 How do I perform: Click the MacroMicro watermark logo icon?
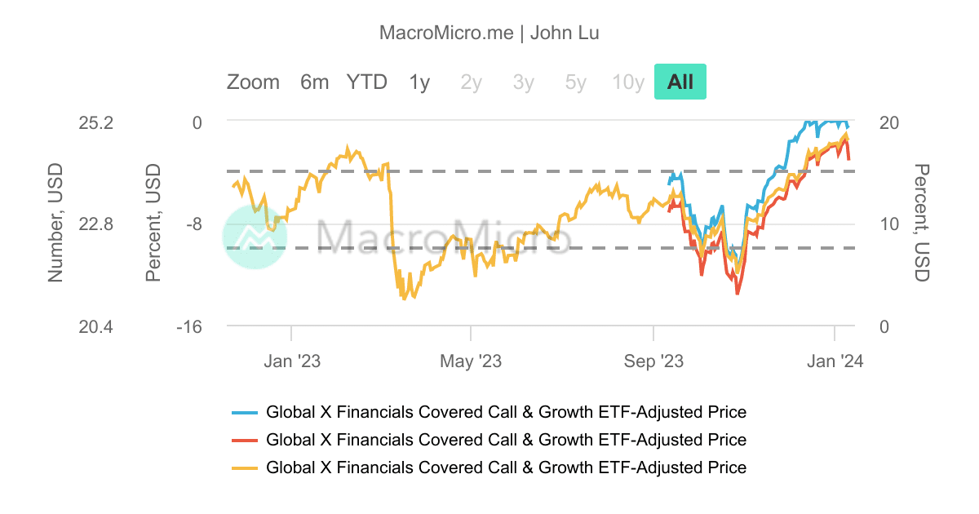coord(256,237)
